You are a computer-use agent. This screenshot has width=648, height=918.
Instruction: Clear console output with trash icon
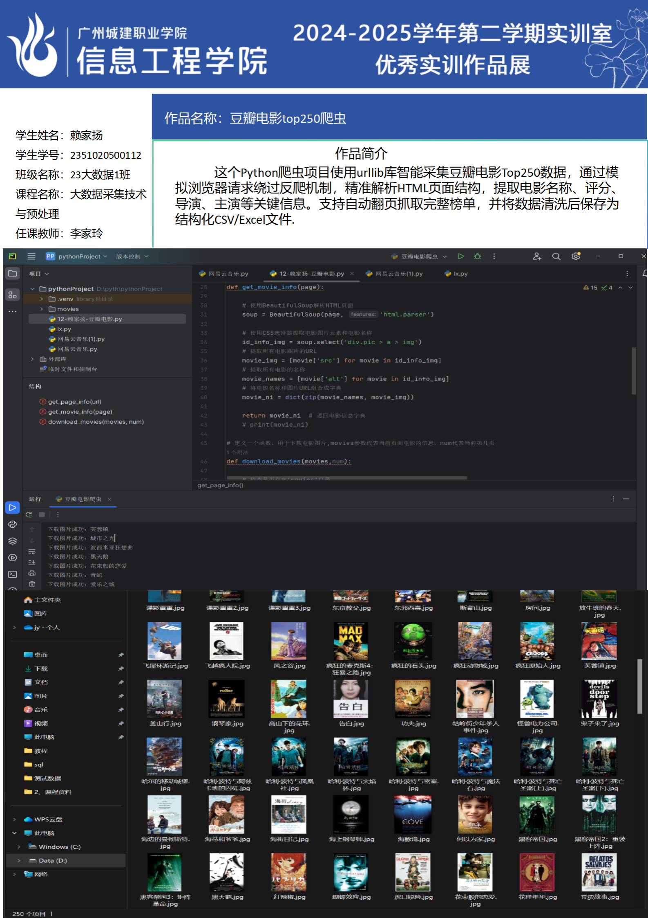[x=32, y=584]
